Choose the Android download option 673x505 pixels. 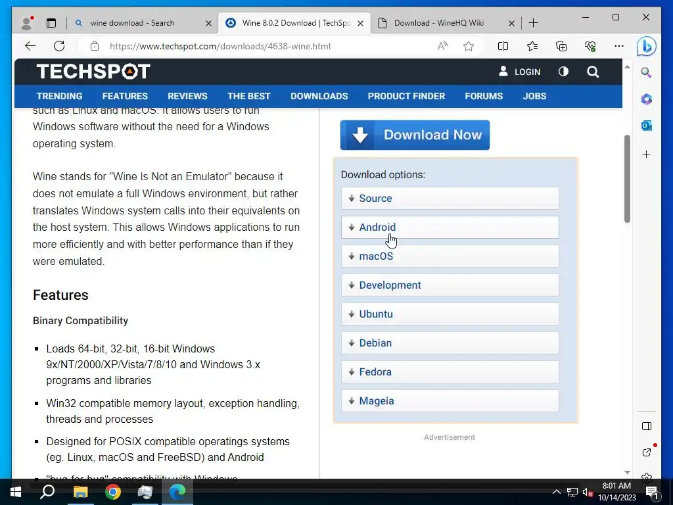(x=450, y=227)
